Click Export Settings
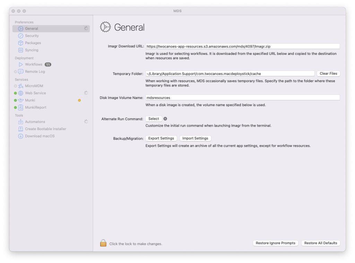Viewport: 355px width, 263px height. 161,138
